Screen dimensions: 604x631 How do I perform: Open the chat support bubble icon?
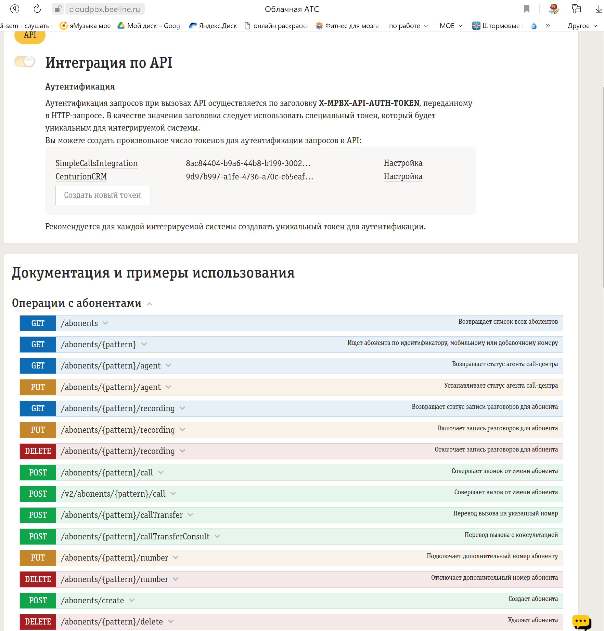click(x=581, y=621)
